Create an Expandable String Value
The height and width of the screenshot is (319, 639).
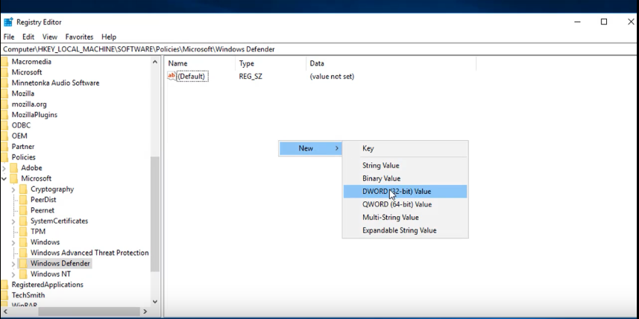click(405, 230)
